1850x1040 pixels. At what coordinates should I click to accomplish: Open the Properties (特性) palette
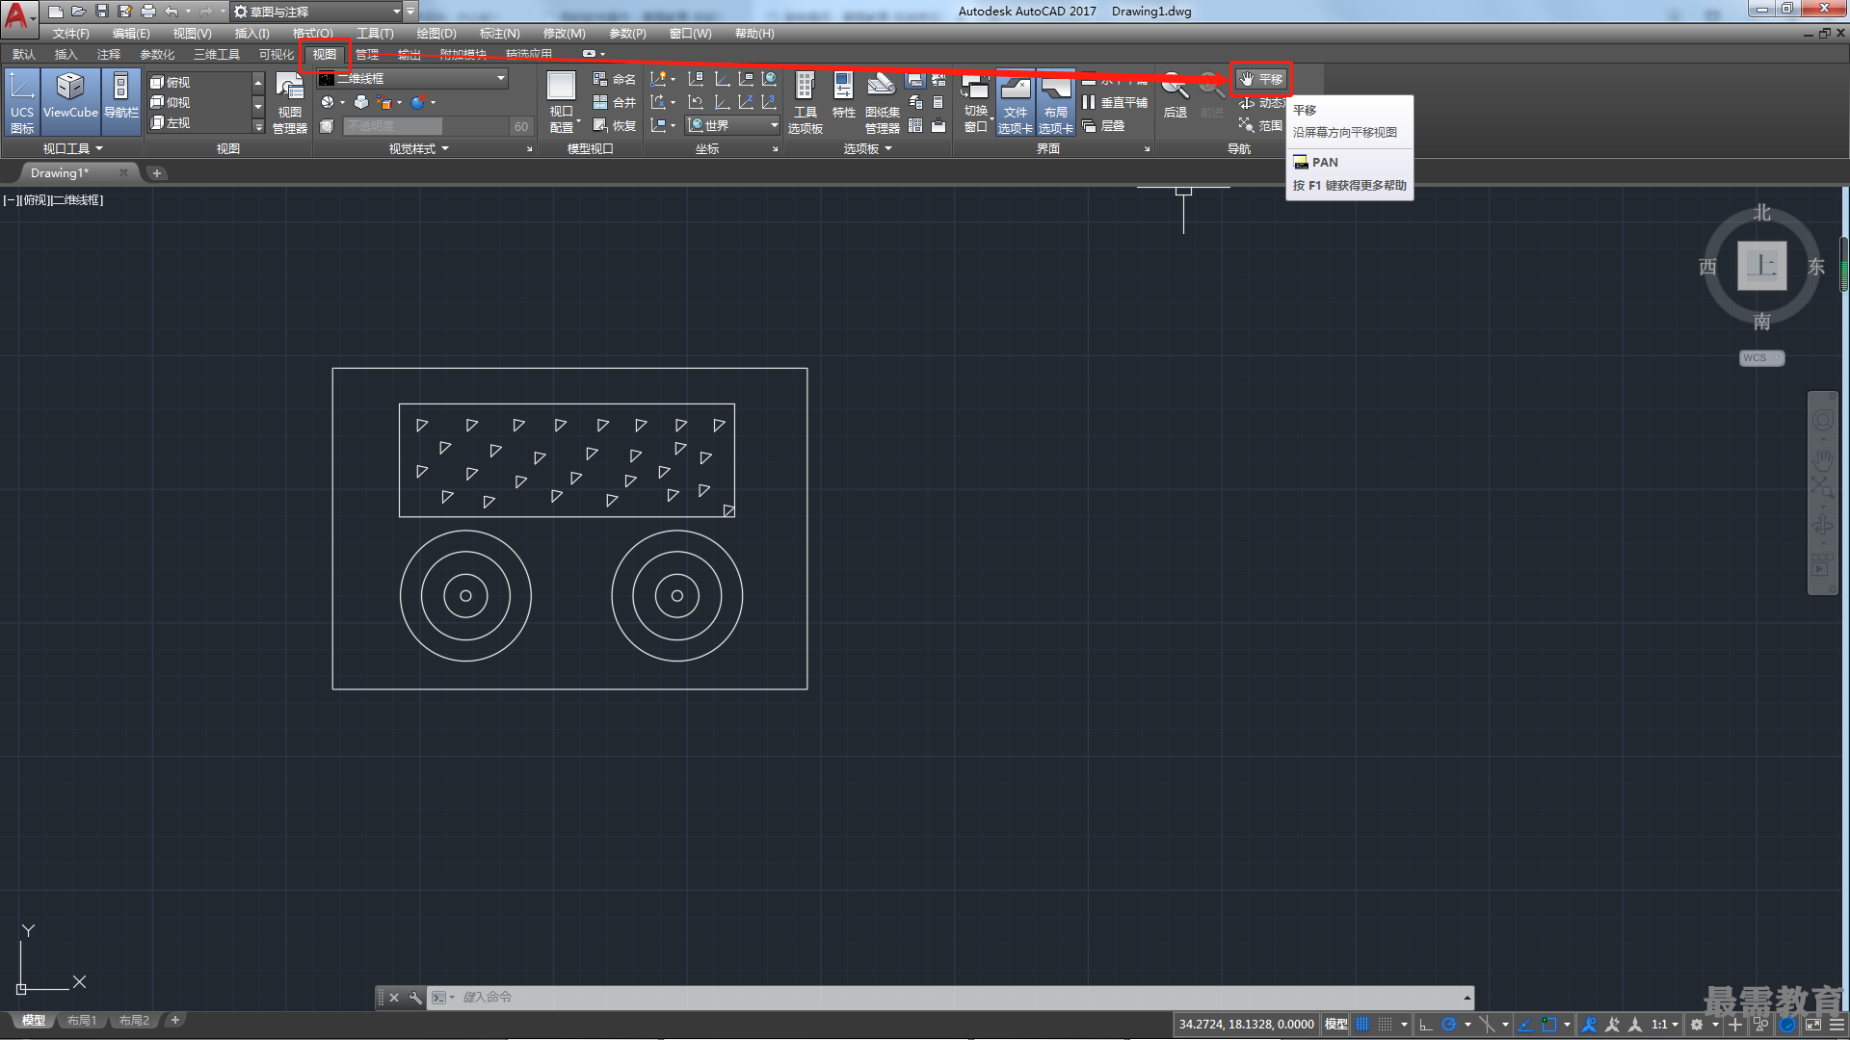coord(843,96)
